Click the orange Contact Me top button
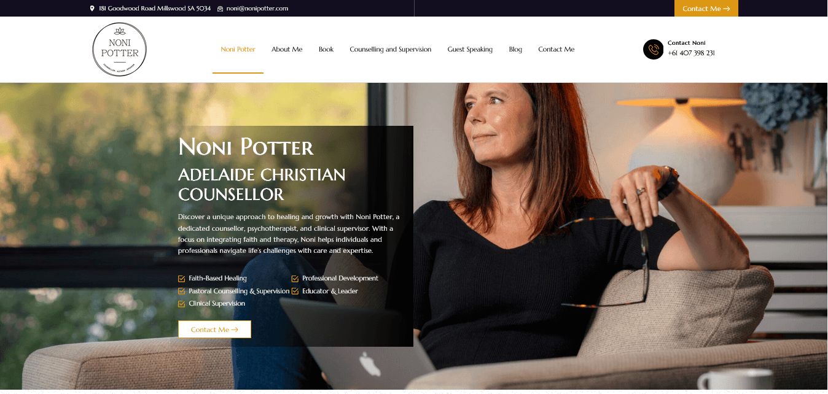This screenshot has height=394, width=828. click(706, 9)
